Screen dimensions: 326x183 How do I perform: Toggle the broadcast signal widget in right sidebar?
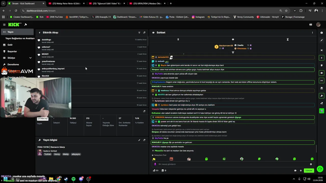click(322, 81)
